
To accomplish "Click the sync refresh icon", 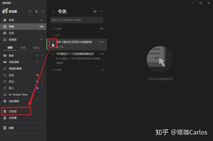I will coord(30,12).
